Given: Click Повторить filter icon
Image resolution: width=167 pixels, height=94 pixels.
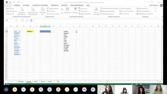Looking at the screenshot, I should click(x=79, y=11).
